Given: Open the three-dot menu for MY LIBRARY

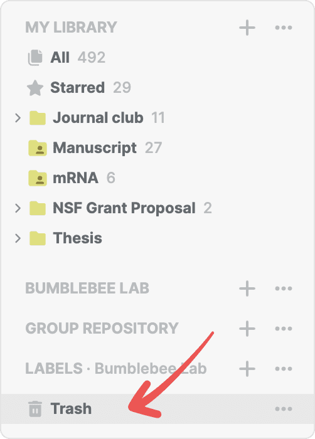Looking at the screenshot, I should (x=284, y=28).
